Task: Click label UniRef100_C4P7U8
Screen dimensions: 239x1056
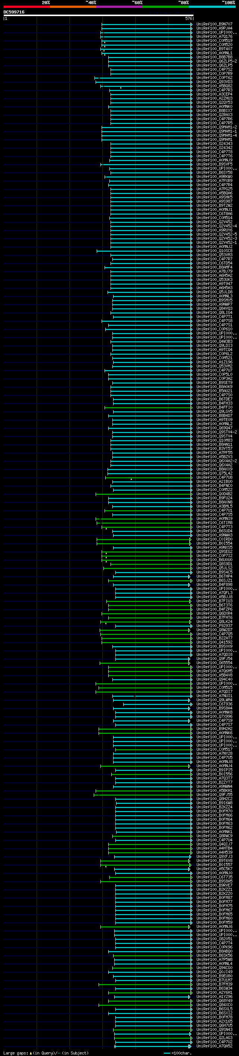Action: (x=214, y=477)
